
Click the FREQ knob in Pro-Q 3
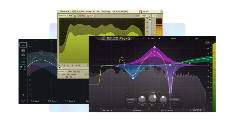coord(142,100)
